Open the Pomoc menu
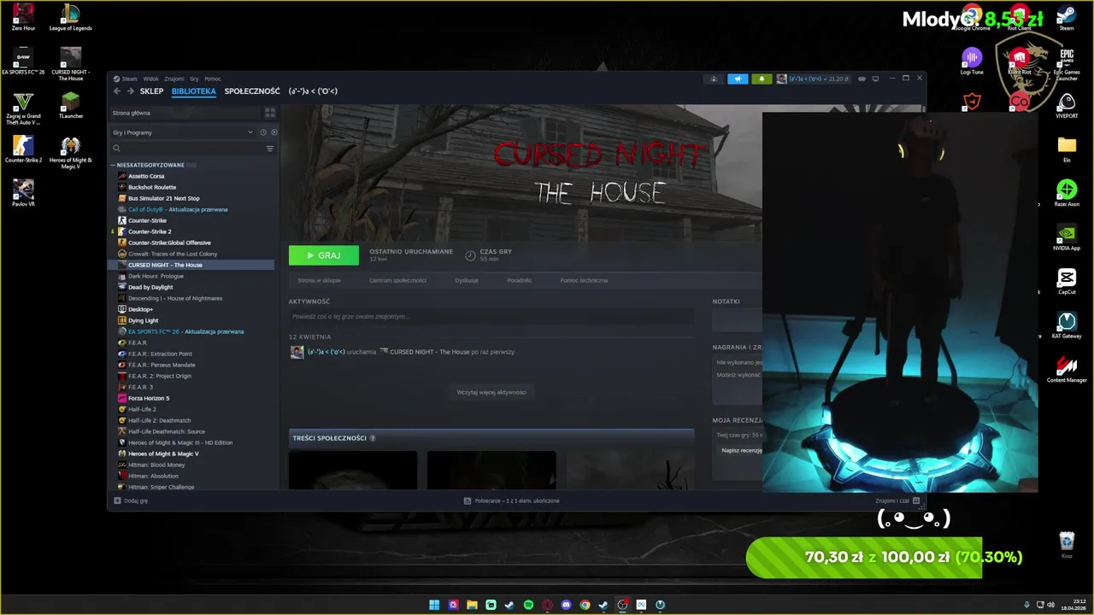 click(x=212, y=79)
